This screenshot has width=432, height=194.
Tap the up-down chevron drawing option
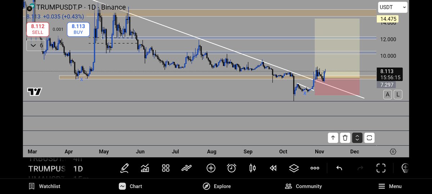pos(357,137)
